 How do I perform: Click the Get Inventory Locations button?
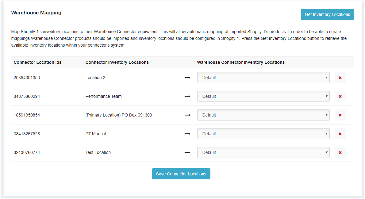point(327,14)
